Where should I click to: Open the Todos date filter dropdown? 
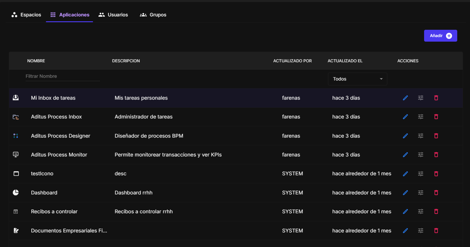(358, 79)
